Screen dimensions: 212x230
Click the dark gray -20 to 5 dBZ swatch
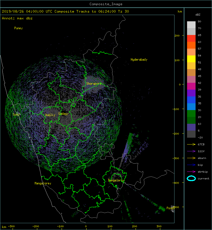click(x=191, y=134)
